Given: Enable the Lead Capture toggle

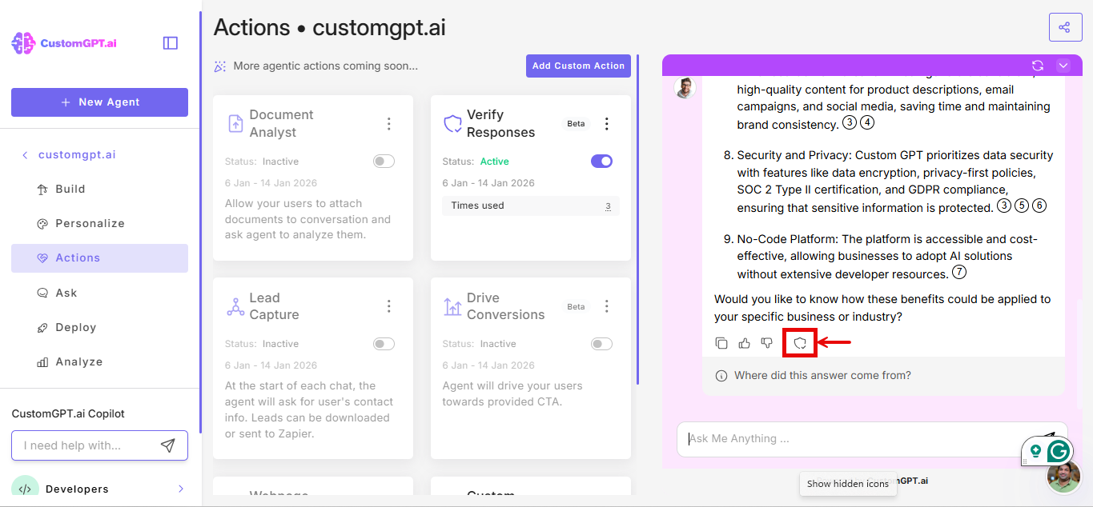Looking at the screenshot, I should (x=384, y=344).
